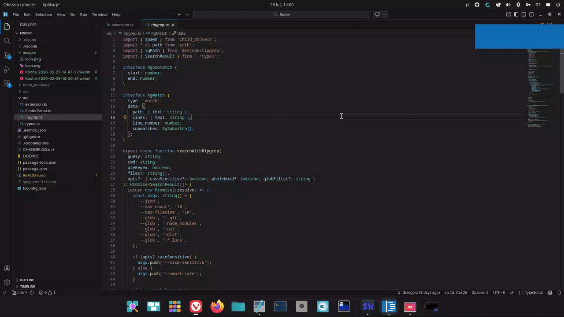Open the Extensions view icon
This screenshot has width=564, height=317.
coord(7,83)
